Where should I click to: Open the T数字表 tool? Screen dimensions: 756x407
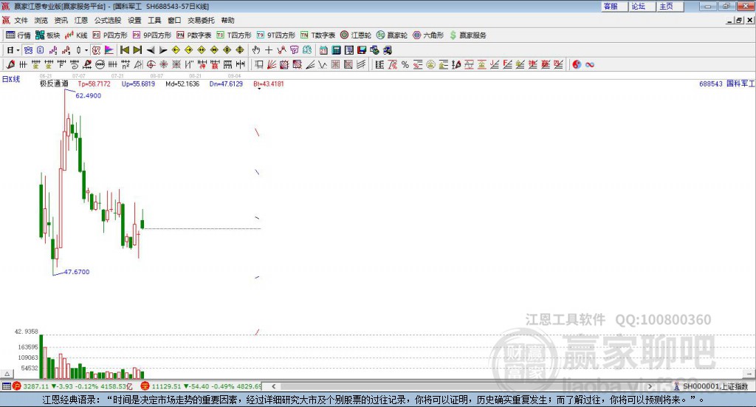(x=317, y=35)
